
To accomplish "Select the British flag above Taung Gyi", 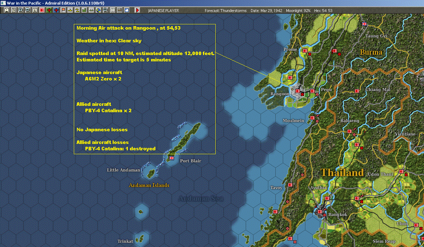I will pyautogui.click(x=364, y=24).
